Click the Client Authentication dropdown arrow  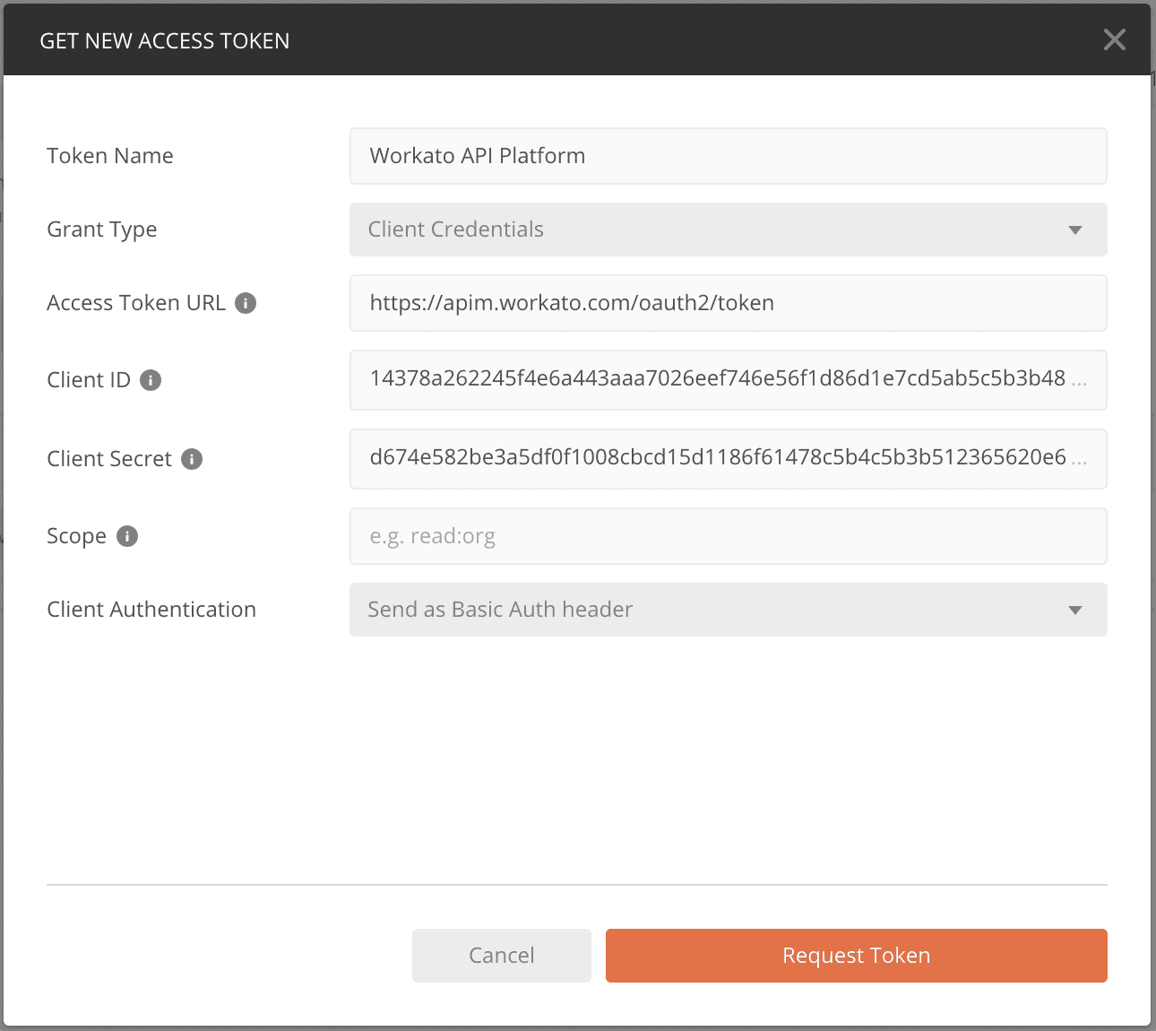pyautogui.click(x=1074, y=610)
